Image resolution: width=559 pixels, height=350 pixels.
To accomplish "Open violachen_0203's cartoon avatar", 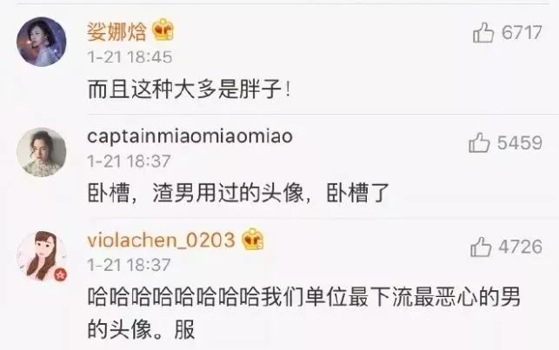I will point(42,256).
